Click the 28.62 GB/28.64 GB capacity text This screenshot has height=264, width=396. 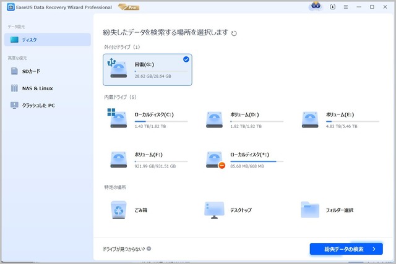[153, 76]
